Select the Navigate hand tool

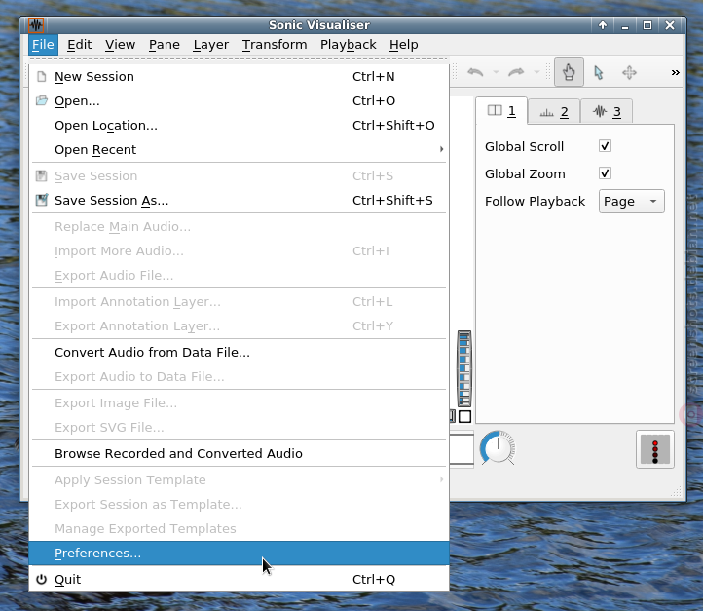click(569, 72)
